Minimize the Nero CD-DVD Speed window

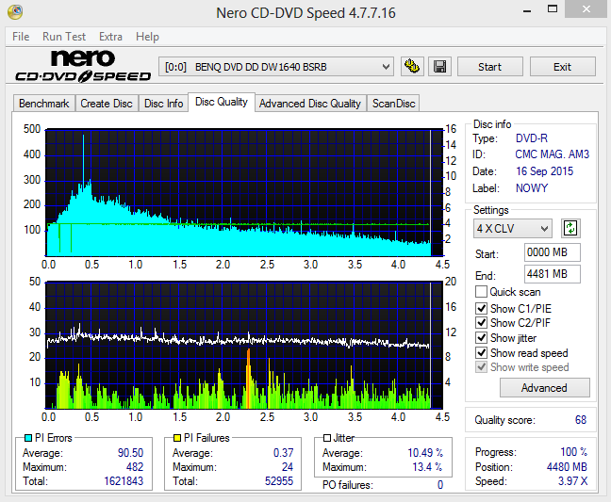tap(527, 9)
